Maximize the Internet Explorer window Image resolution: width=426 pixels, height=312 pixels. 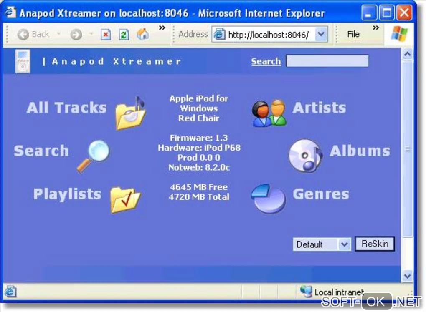pyautogui.click(x=387, y=13)
